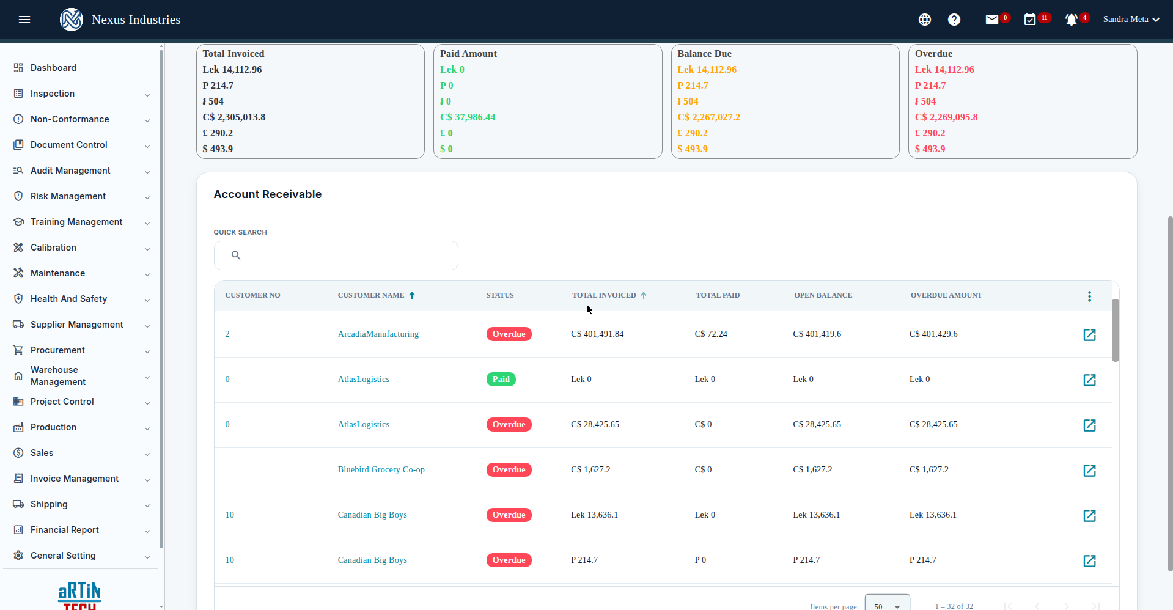1173x610 pixels.
Task: Expand the Non-Conformance menu chevron
Action: [147, 120]
